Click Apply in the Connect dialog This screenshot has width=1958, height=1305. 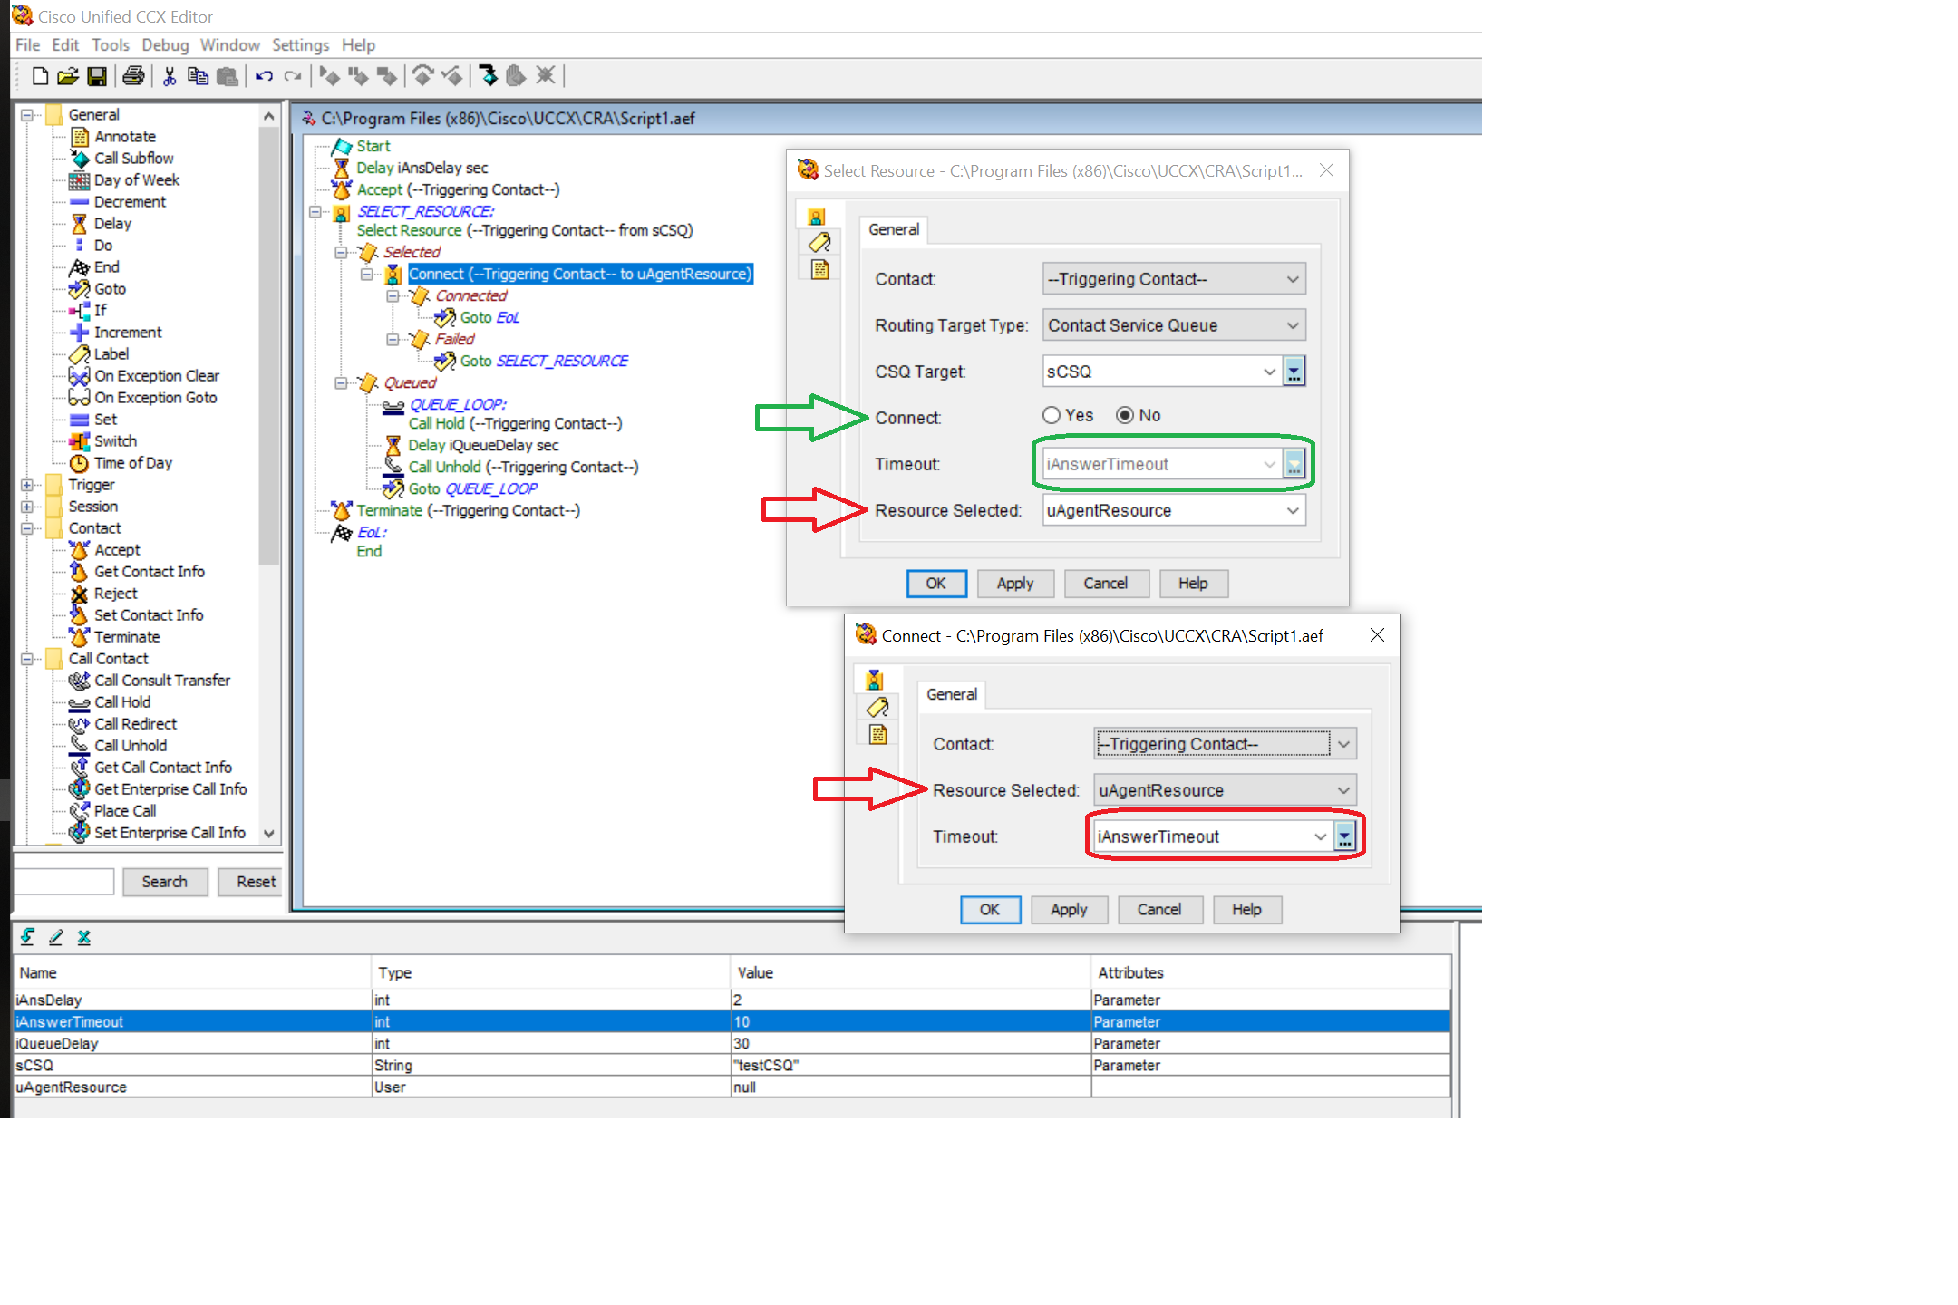coord(1069,910)
